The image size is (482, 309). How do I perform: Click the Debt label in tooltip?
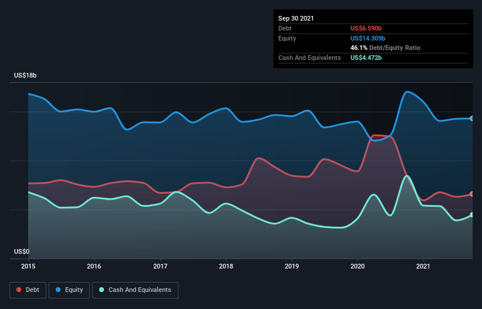(x=285, y=28)
